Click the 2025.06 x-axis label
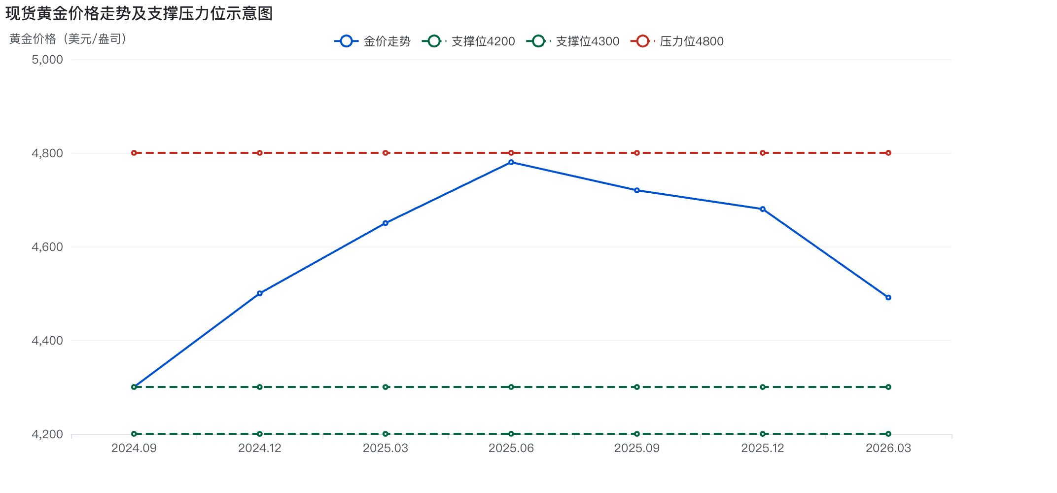 click(x=511, y=448)
